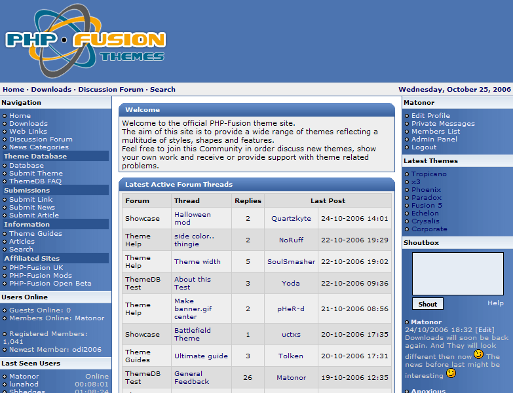
Task: Click the date Wednesday, October 25, 2006
Action: click(455, 90)
